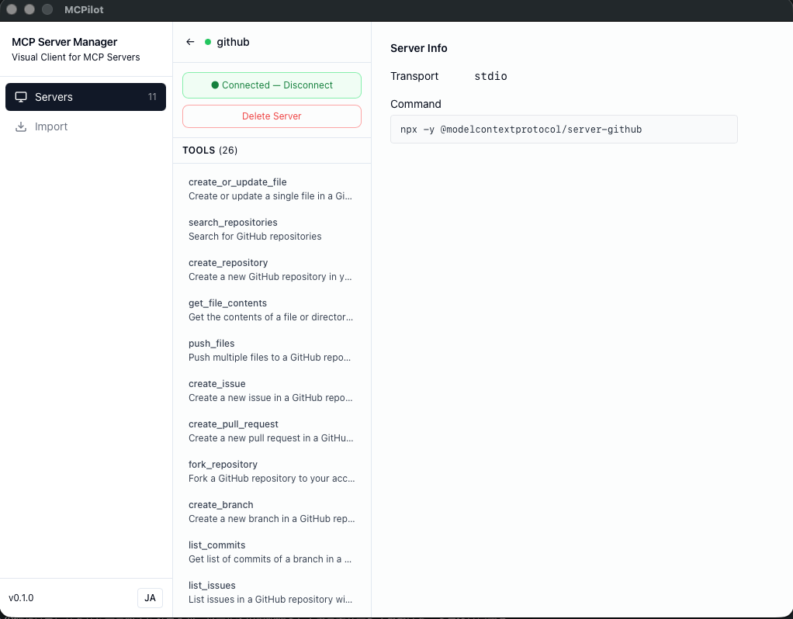Click the TOOLS (26) header
The image size is (793, 619).
[x=210, y=150]
